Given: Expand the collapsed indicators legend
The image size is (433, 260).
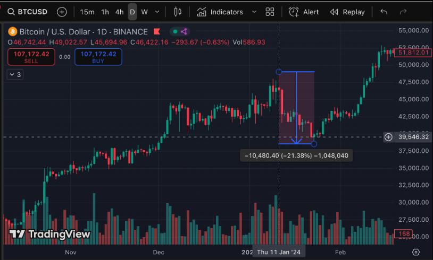Looking at the screenshot, I should pos(15,75).
